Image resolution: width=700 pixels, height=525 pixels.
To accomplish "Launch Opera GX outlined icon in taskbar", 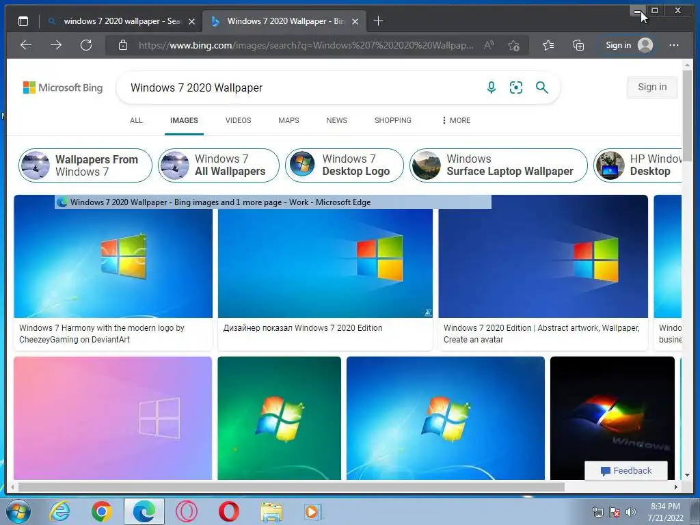I will (187, 511).
